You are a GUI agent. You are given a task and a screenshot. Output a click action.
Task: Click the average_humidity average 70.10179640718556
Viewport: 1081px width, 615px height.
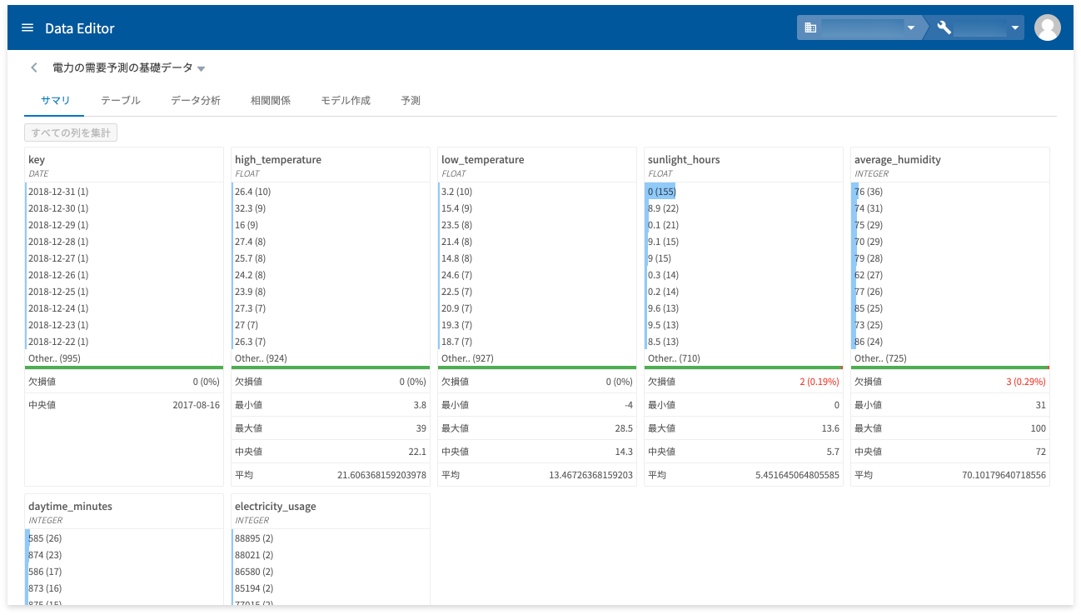point(1004,475)
